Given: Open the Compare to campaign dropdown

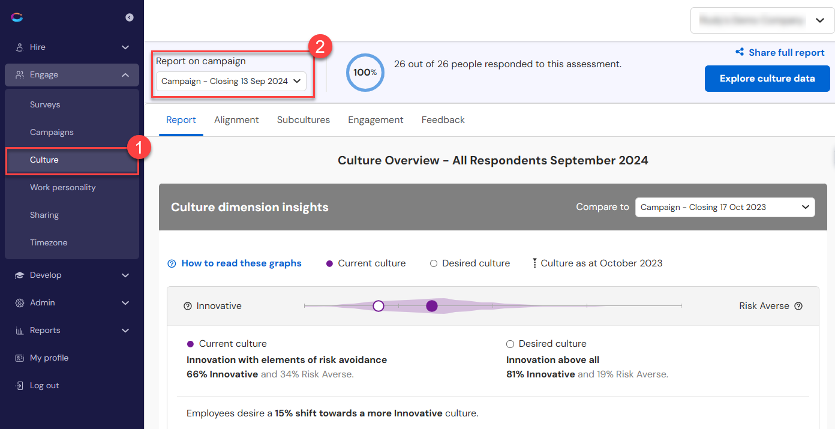Looking at the screenshot, I should (x=725, y=207).
